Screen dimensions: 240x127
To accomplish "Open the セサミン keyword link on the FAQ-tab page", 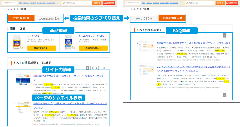I will [x=149, y=3].
